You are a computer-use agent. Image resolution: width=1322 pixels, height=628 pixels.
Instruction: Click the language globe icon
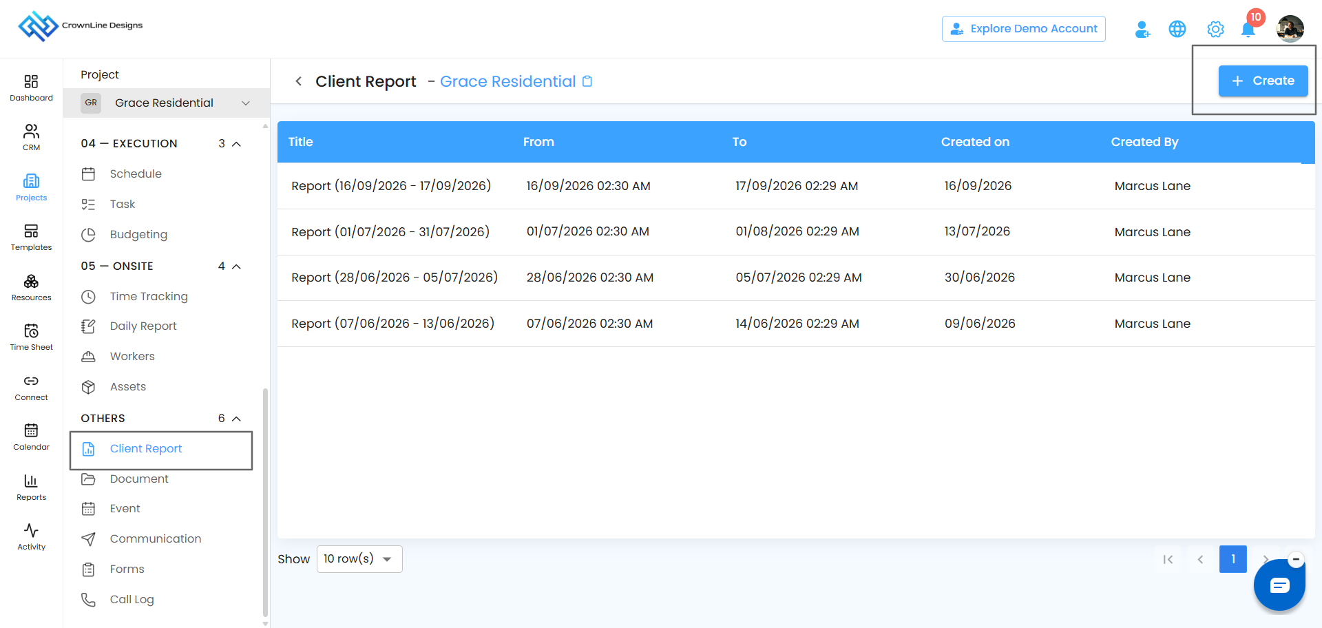(x=1177, y=29)
